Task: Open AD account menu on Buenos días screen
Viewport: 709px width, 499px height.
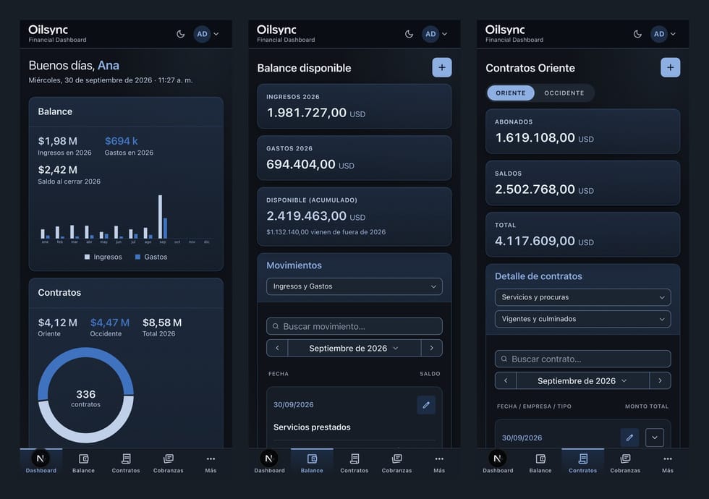Action: click(x=206, y=34)
